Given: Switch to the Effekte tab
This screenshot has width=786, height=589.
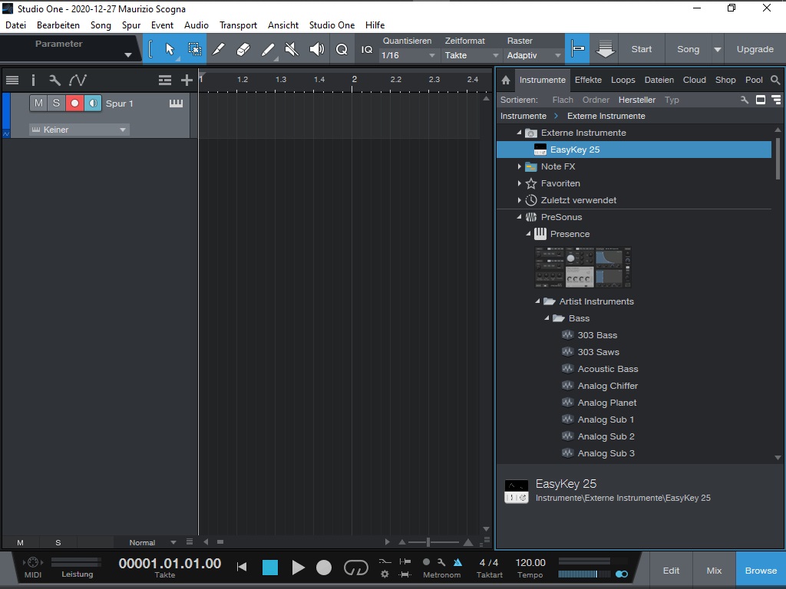Looking at the screenshot, I should [588, 80].
